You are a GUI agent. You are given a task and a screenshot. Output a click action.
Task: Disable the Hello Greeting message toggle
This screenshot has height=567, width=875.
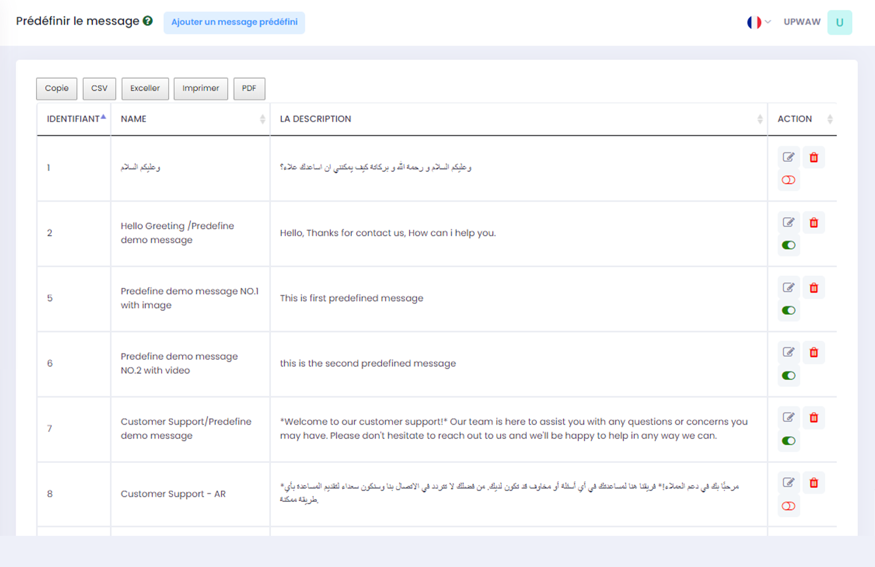tap(788, 245)
